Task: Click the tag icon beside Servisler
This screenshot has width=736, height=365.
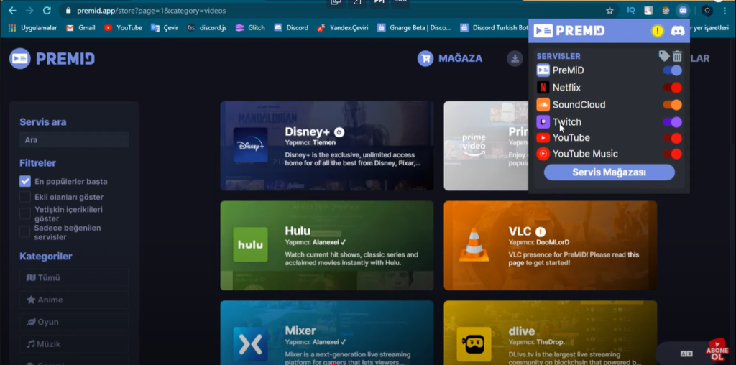Action: [663, 56]
